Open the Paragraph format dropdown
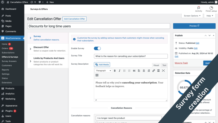 (x=103, y=71)
